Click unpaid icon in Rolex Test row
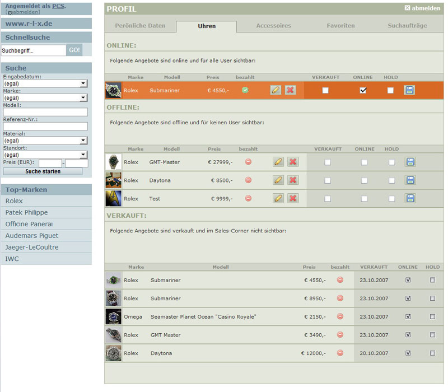Screen dimensions: 448x392 (248, 198)
